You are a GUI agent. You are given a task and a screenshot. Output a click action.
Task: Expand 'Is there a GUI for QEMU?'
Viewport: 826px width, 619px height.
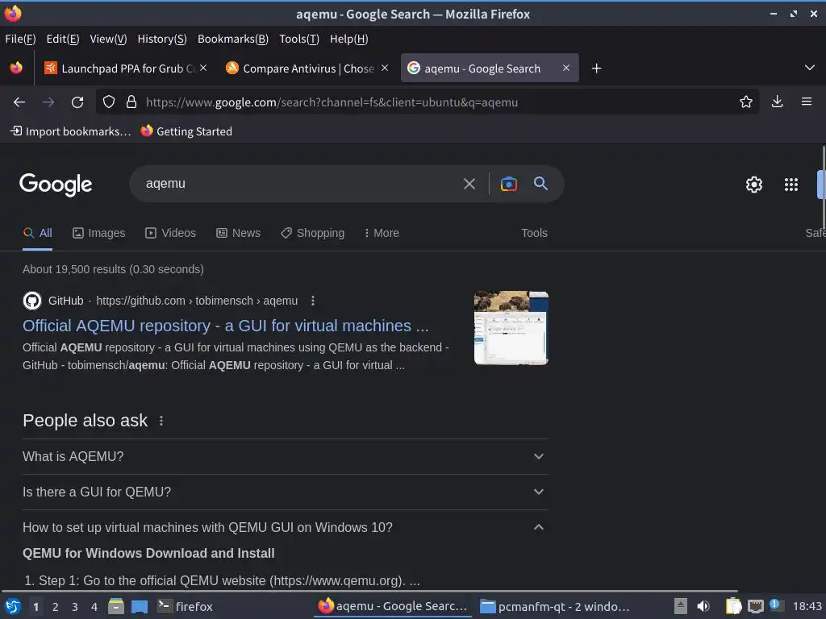coord(285,492)
